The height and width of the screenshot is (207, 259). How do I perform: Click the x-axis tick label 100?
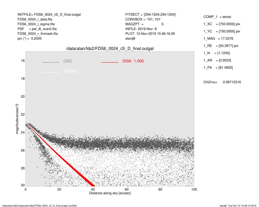pyautogui.click(x=194, y=189)
